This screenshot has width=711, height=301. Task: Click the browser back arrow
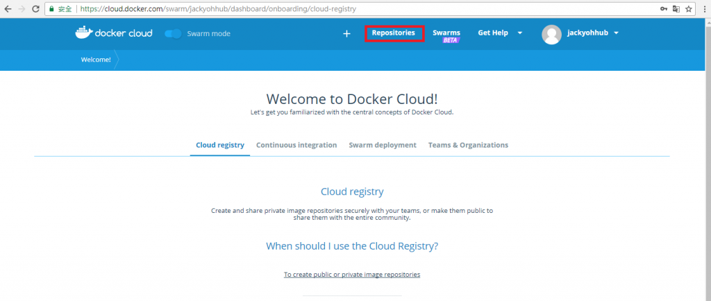8,9
